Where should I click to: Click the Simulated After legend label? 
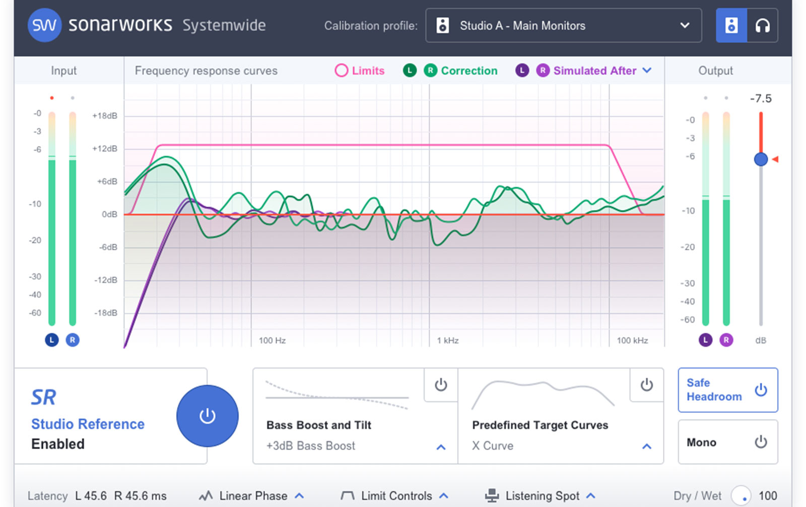click(x=595, y=70)
